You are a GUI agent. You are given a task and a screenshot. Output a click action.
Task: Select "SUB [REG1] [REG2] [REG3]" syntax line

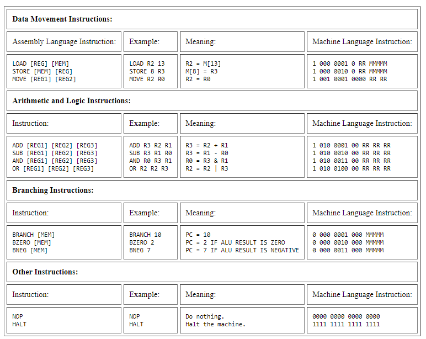[x=55, y=153]
